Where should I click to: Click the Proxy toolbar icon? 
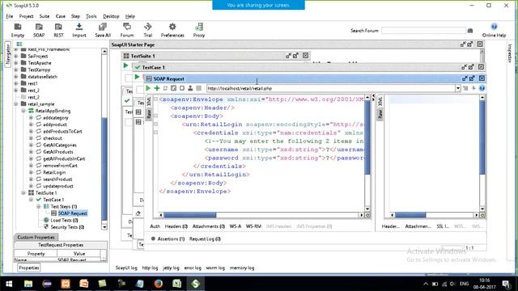pyautogui.click(x=199, y=30)
